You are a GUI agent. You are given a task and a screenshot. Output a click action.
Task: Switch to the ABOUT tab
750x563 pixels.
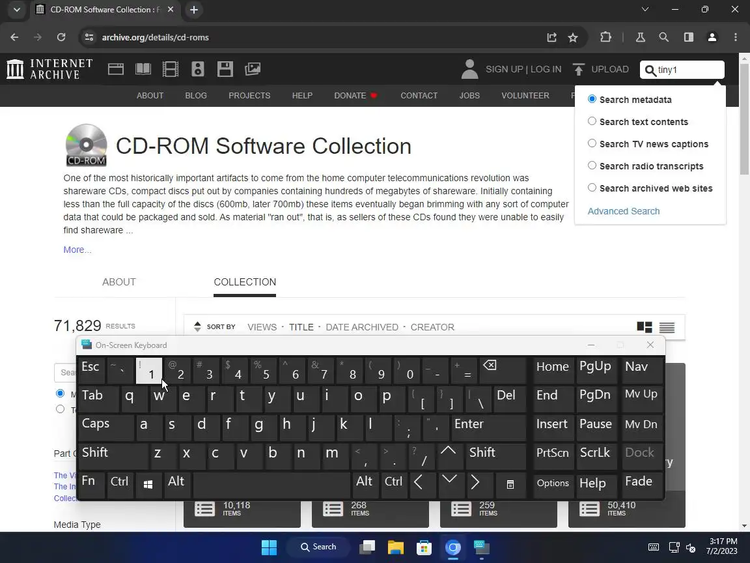pyautogui.click(x=119, y=282)
